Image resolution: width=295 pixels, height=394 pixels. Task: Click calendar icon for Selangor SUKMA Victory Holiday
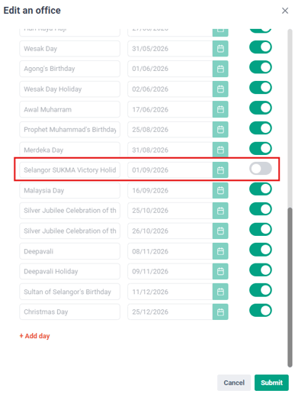(220, 170)
